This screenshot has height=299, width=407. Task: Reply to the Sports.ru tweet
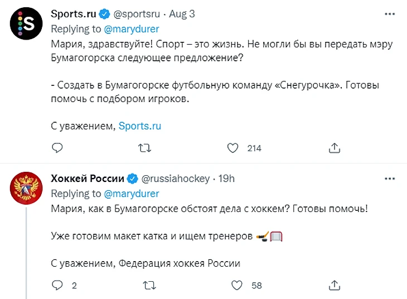[x=57, y=148]
